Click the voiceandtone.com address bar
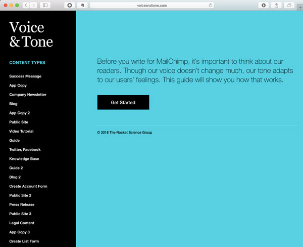This screenshot has width=303, height=247. tap(152, 6)
